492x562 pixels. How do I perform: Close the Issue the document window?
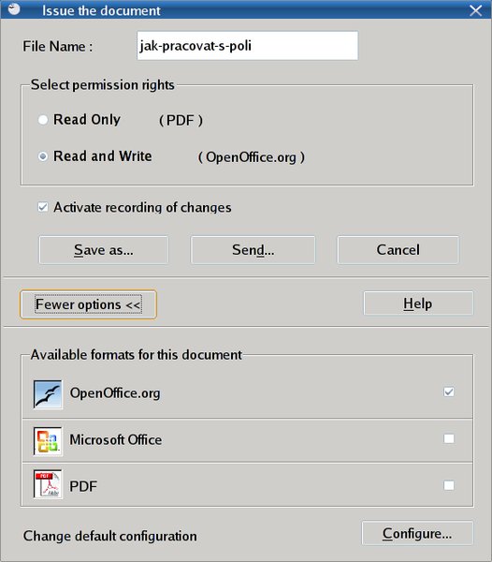[x=475, y=10]
